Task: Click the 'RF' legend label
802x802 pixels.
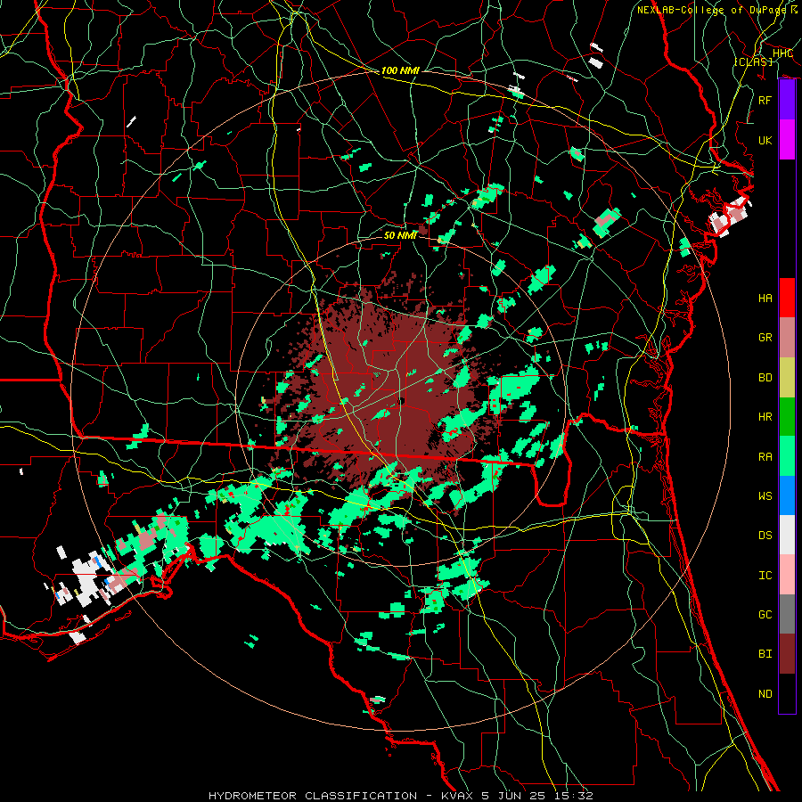Action: (x=765, y=100)
